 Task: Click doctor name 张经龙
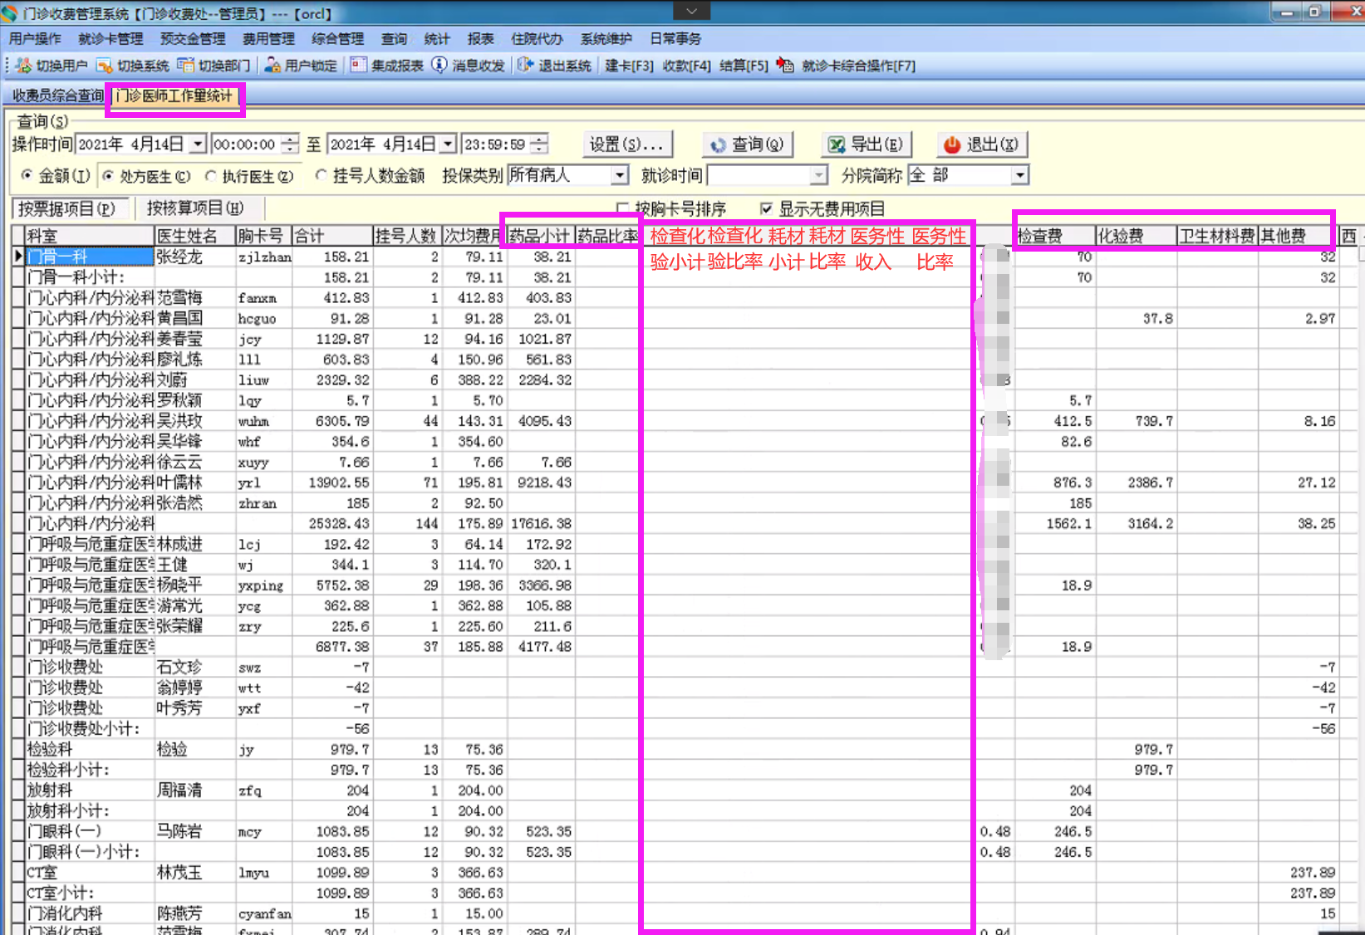179,257
